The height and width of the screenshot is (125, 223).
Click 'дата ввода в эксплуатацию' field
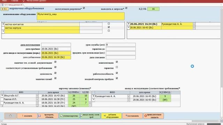56,53
